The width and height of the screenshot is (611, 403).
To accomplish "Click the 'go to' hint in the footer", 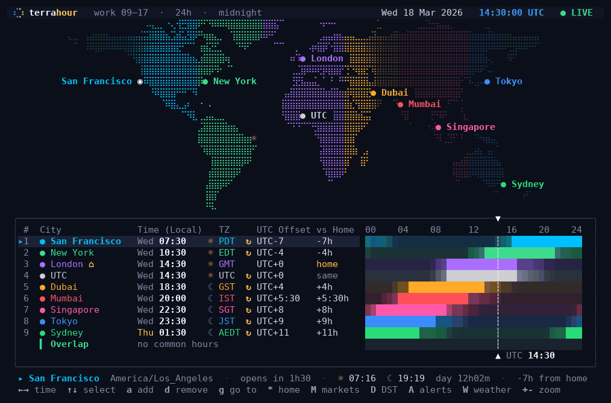I will point(237,390).
